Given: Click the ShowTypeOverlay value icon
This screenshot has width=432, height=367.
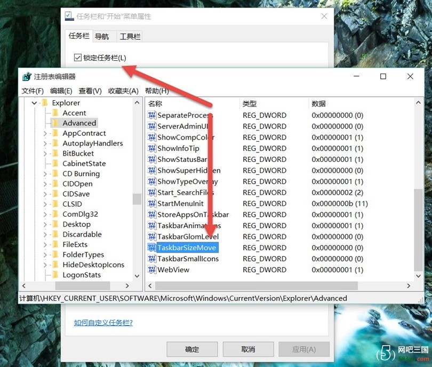Looking at the screenshot, I should [152, 181].
